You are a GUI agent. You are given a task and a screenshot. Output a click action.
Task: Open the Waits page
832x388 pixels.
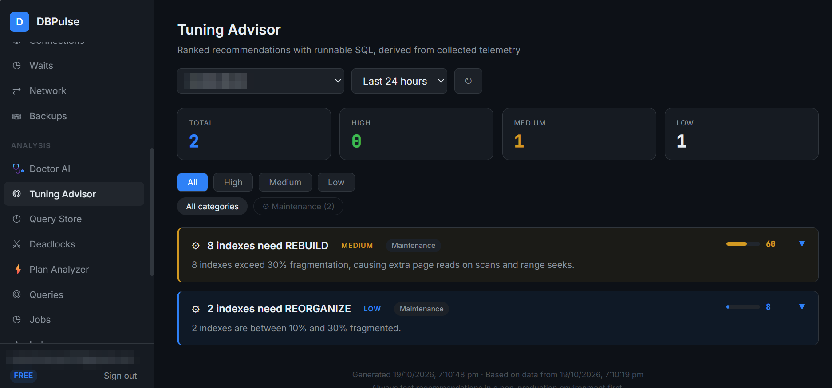(74, 66)
